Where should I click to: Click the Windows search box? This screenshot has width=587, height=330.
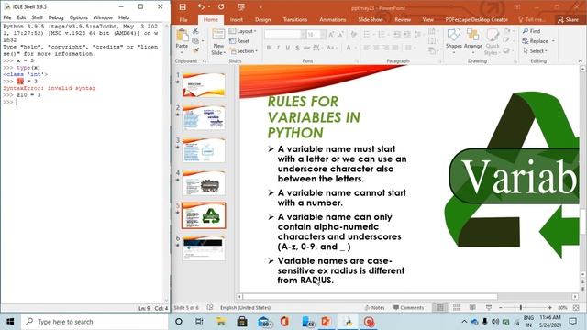94,322
